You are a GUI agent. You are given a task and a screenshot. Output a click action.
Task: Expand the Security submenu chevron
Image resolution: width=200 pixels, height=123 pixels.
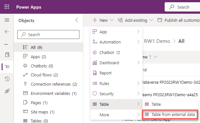point(138,94)
